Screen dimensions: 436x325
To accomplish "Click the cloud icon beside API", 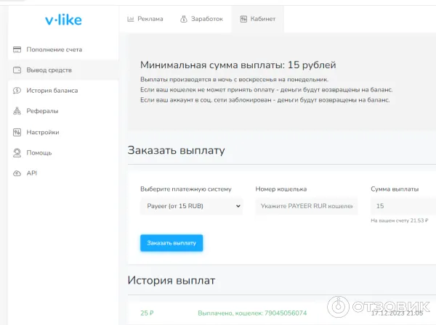I will coord(17,173).
